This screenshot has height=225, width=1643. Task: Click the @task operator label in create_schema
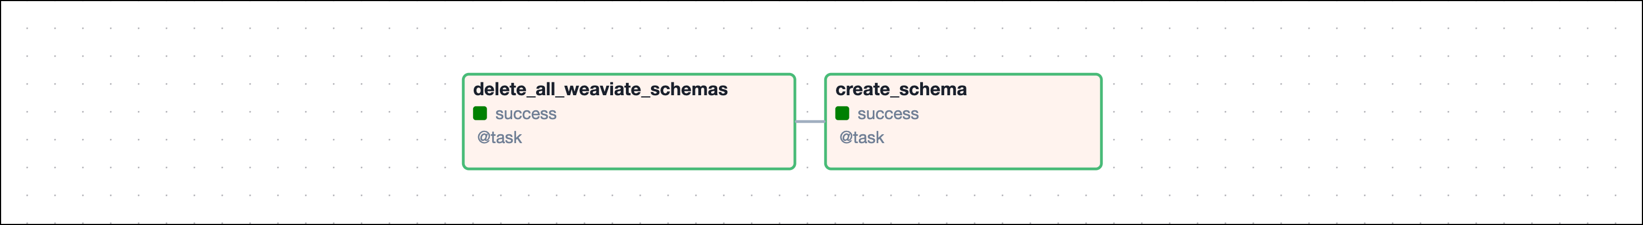[x=862, y=138]
